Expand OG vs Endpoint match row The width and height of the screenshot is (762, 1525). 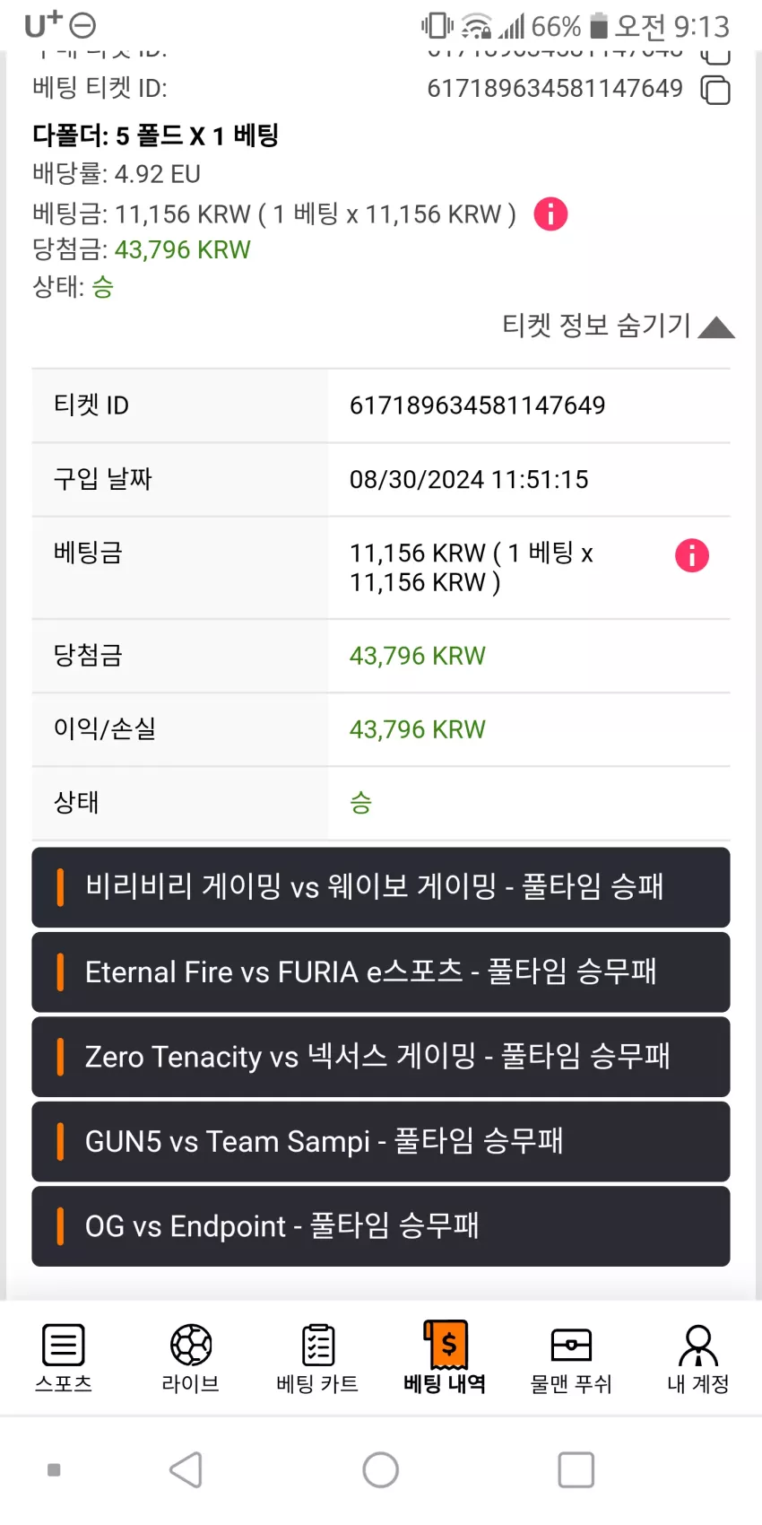(x=381, y=1226)
